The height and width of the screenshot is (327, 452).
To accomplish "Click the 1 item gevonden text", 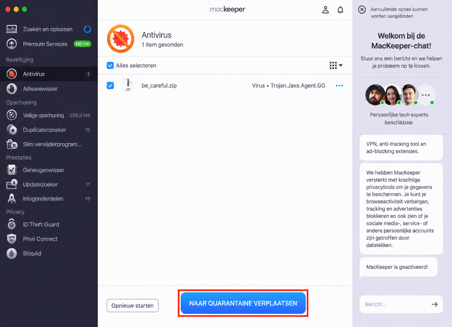I will [x=162, y=45].
